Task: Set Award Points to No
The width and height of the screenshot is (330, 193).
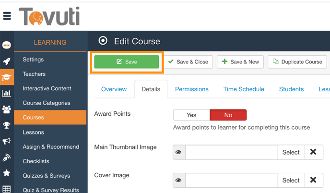Action: (228, 115)
